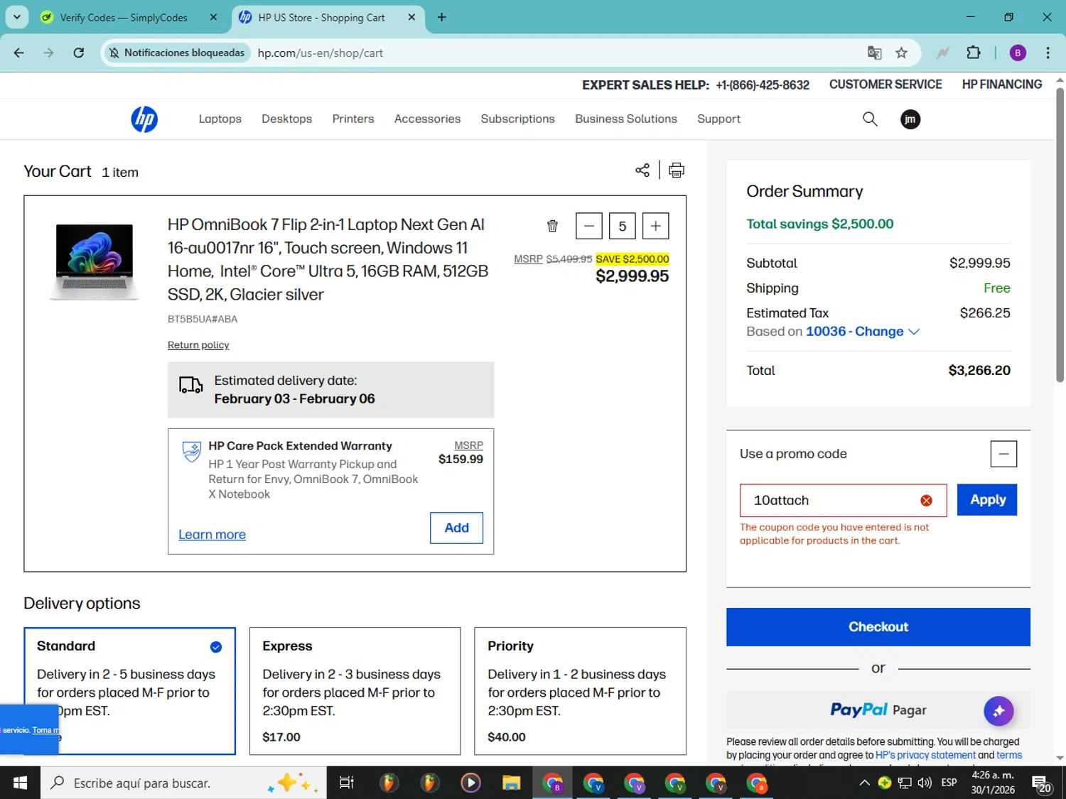Clear the promo code with red X icon
The image size is (1066, 799).
(926, 501)
